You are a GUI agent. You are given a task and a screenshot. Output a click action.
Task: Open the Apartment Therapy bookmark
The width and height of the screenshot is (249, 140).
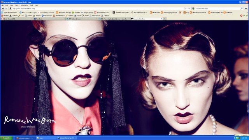[63, 12]
